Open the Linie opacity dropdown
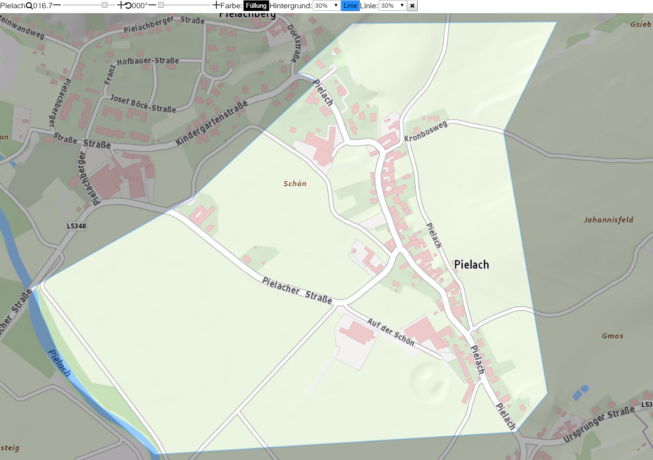 [392, 6]
